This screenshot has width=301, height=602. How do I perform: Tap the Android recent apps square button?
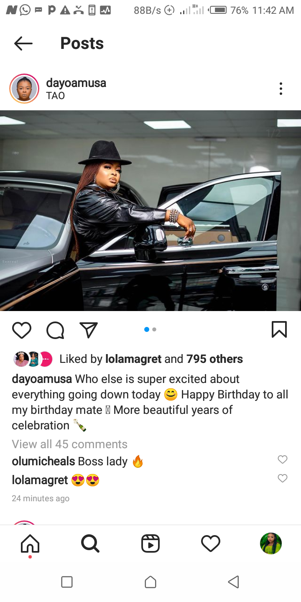click(67, 582)
